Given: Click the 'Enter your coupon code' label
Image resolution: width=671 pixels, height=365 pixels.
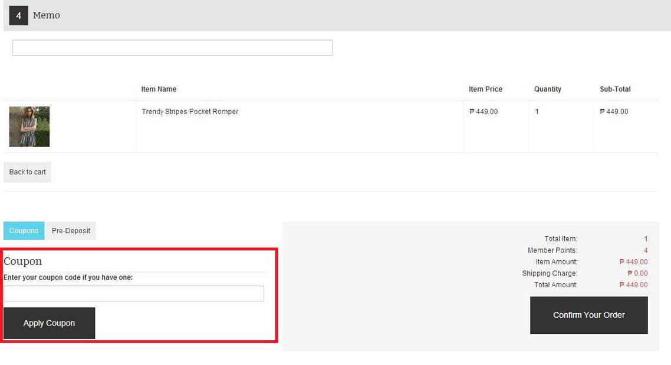Looking at the screenshot, I should [x=68, y=277].
